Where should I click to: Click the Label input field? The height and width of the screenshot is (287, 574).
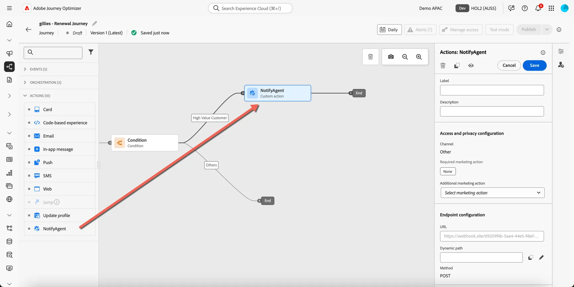pos(492,90)
